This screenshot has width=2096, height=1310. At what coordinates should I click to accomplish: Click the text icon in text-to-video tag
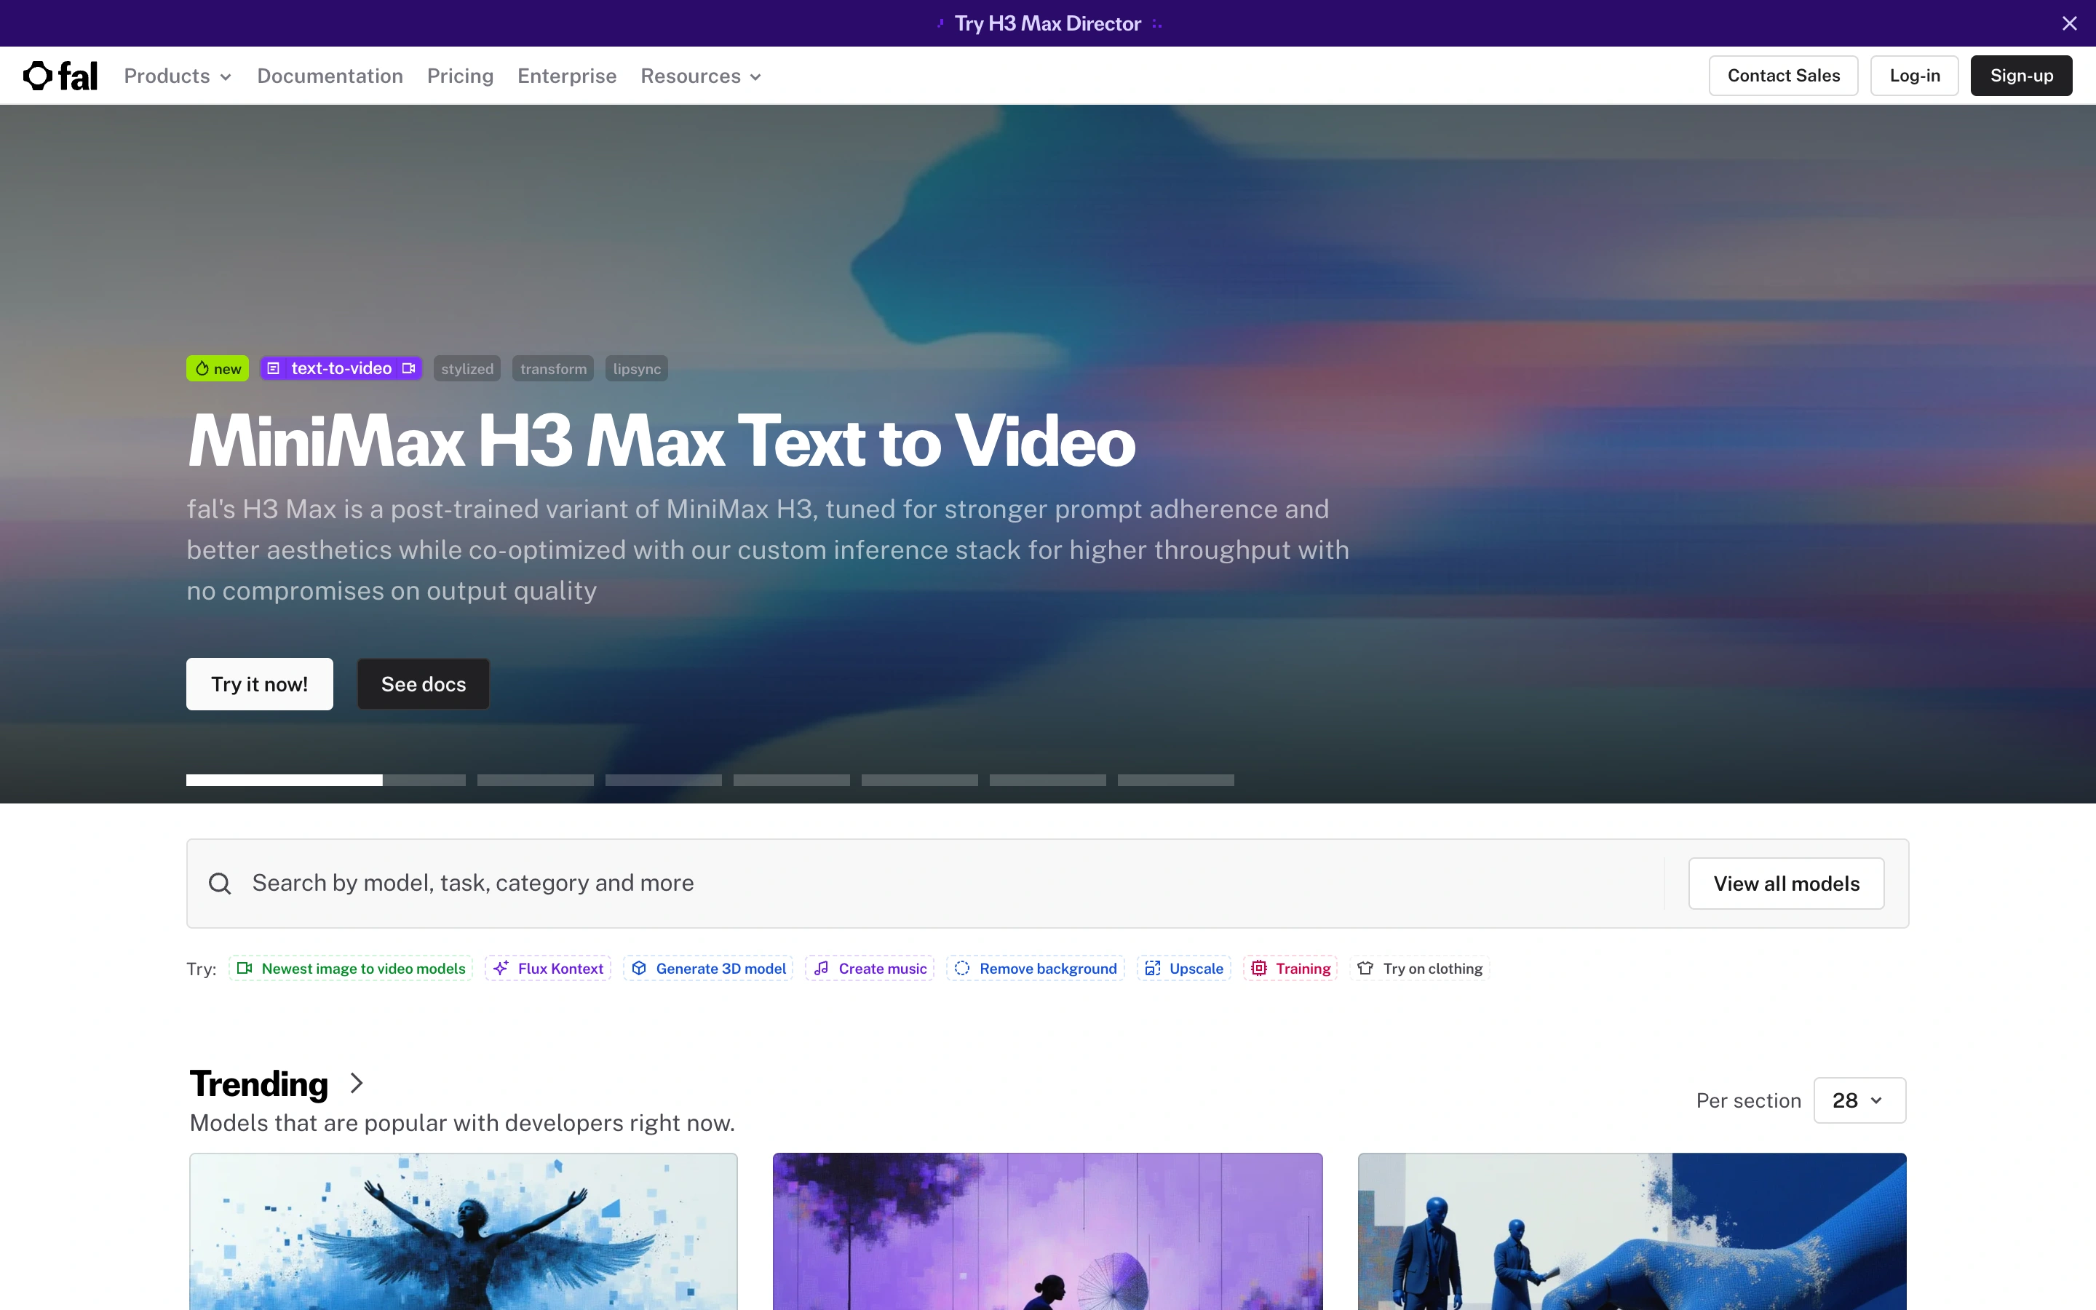(273, 368)
